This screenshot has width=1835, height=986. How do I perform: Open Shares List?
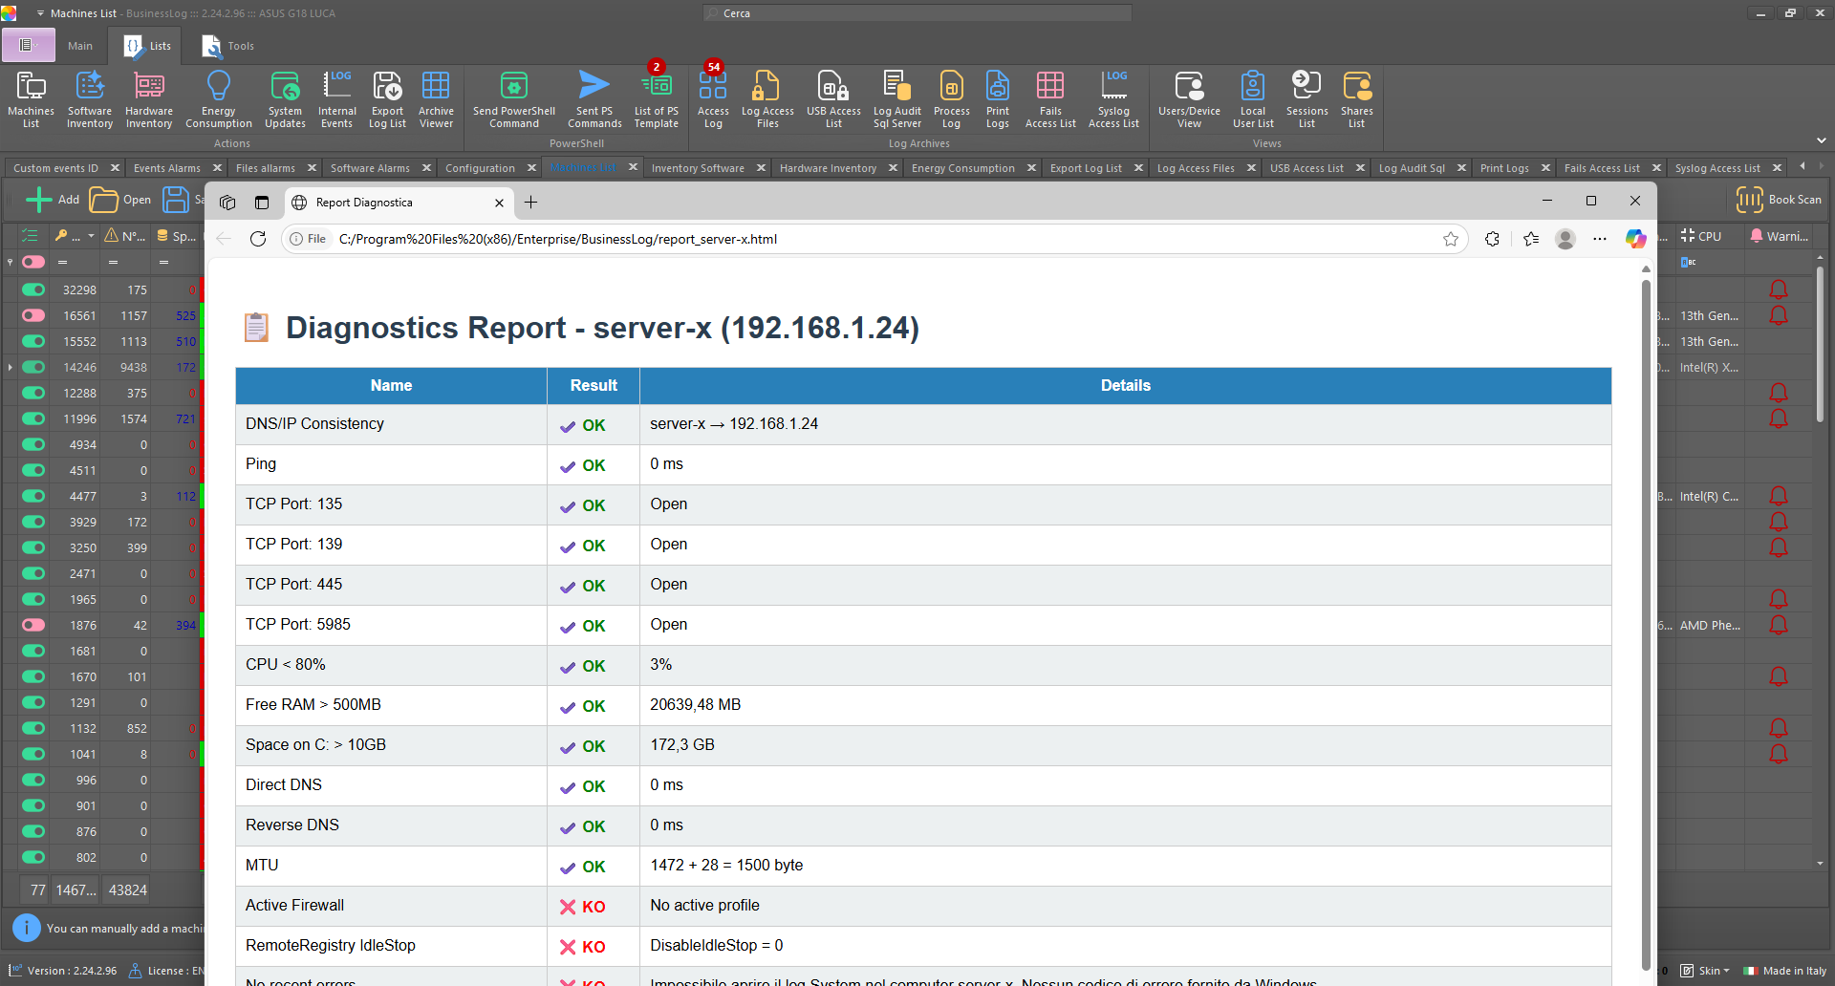1356,98
